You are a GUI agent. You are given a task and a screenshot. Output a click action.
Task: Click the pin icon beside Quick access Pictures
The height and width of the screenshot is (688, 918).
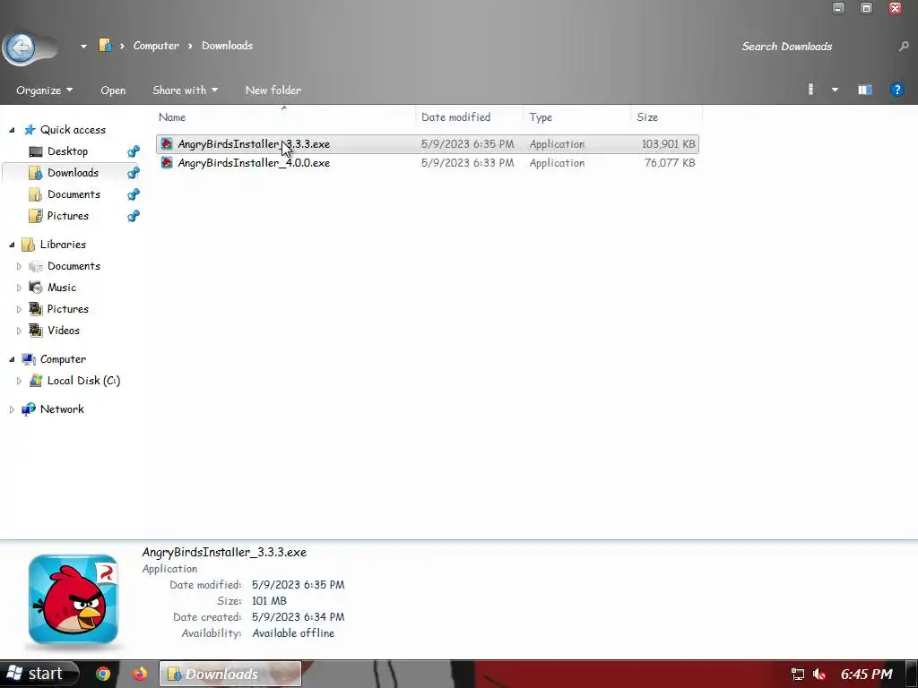click(x=134, y=216)
